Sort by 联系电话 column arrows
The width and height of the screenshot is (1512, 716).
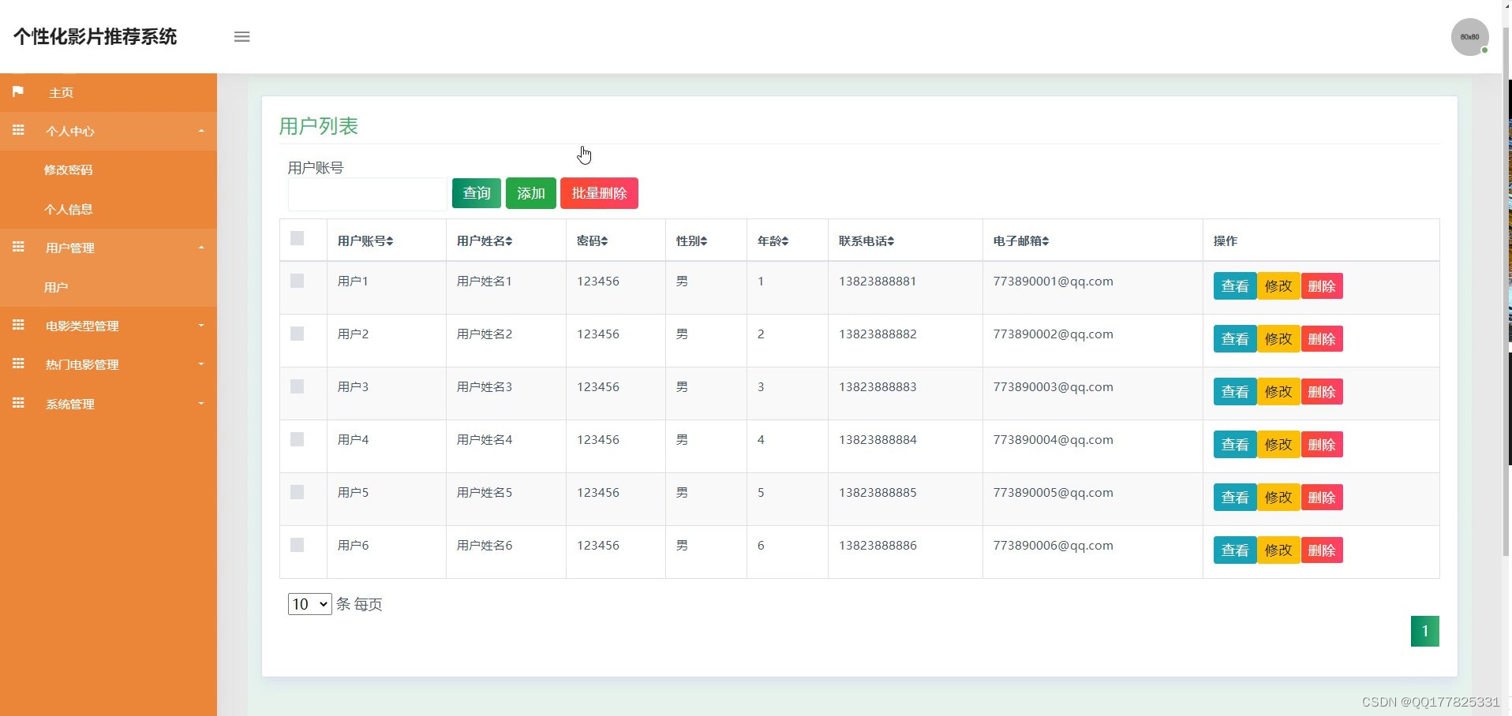pyautogui.click(x=891, y=241)
